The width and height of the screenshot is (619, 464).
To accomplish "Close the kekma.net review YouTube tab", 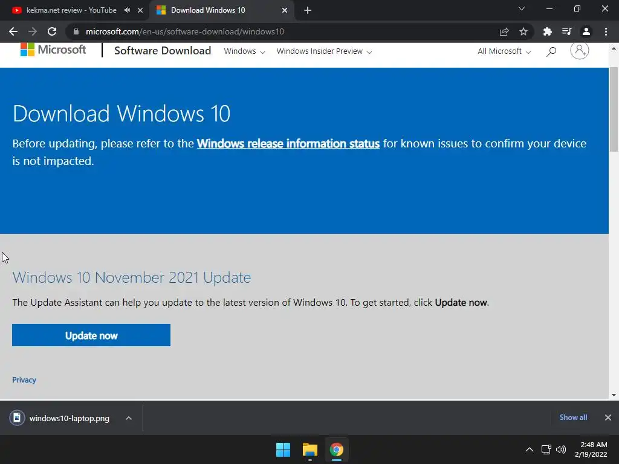I will pos(140,10).
